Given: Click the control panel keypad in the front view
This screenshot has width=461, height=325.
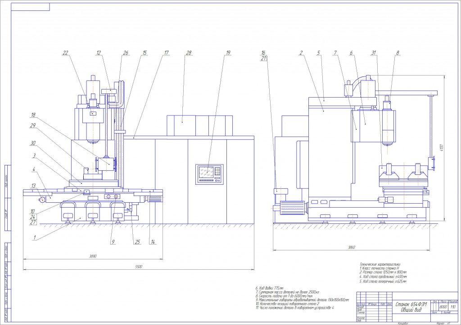Looking at the screenshot, I should click(218, 170).
